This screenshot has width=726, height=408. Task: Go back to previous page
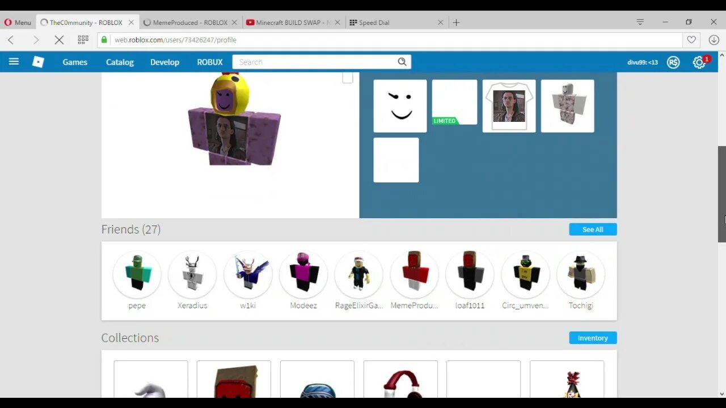(11, 40)
